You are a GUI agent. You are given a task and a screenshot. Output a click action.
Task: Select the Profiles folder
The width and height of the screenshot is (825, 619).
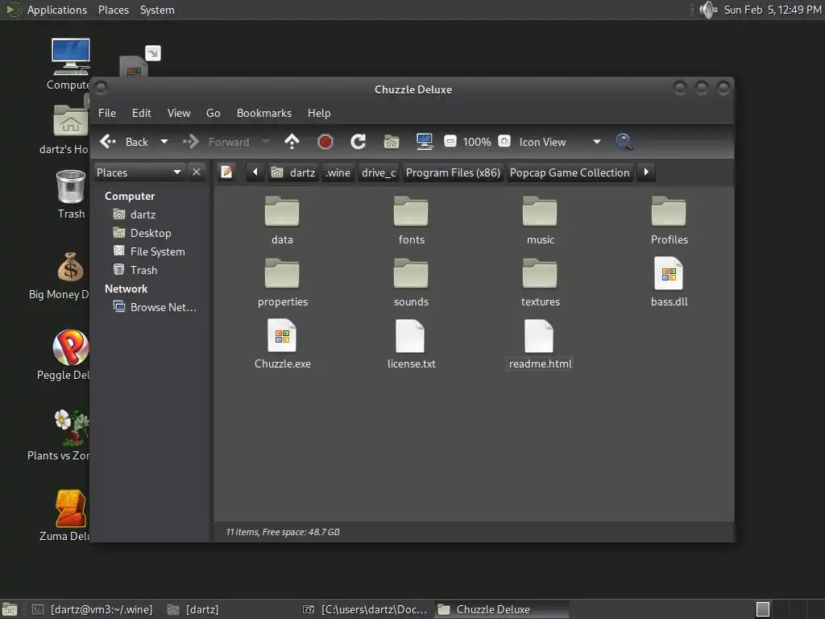(669, 221)
